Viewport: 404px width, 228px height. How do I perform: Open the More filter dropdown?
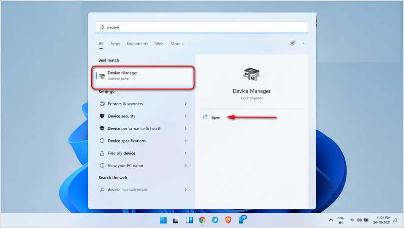coord(177,43)
